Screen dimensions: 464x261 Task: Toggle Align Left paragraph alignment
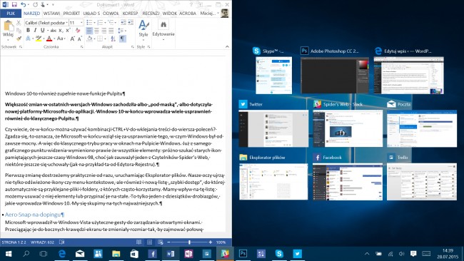(89, 31)
